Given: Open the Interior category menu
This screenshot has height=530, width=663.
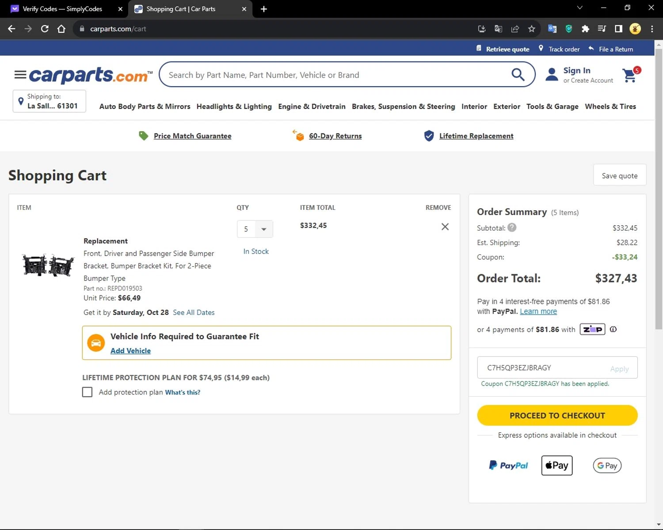Looking at the screenshot, I should pyautogui.click(x=474, y=106).
